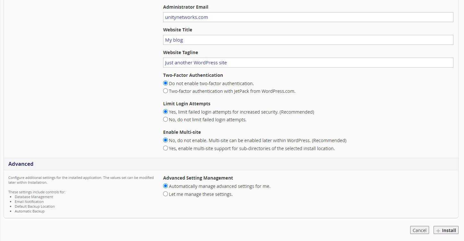Image resolution: width=464 pixels, height=241 pixels.
Task: Click the "Website Title" label
Action: click(x=178, y=30)
